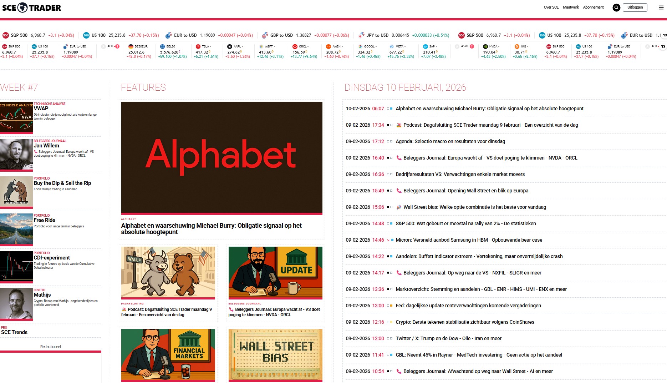
Task: Click the BEL20 ticker icon
Action: [162, 46]
